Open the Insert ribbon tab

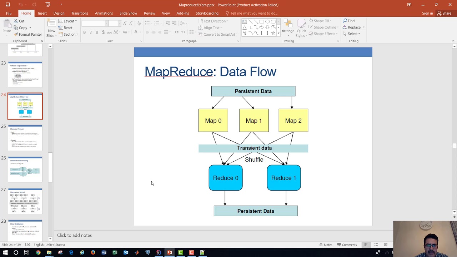coord(42,13)
